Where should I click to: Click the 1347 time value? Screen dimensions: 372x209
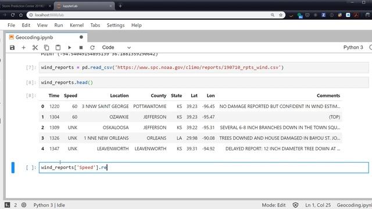(54, 149)
